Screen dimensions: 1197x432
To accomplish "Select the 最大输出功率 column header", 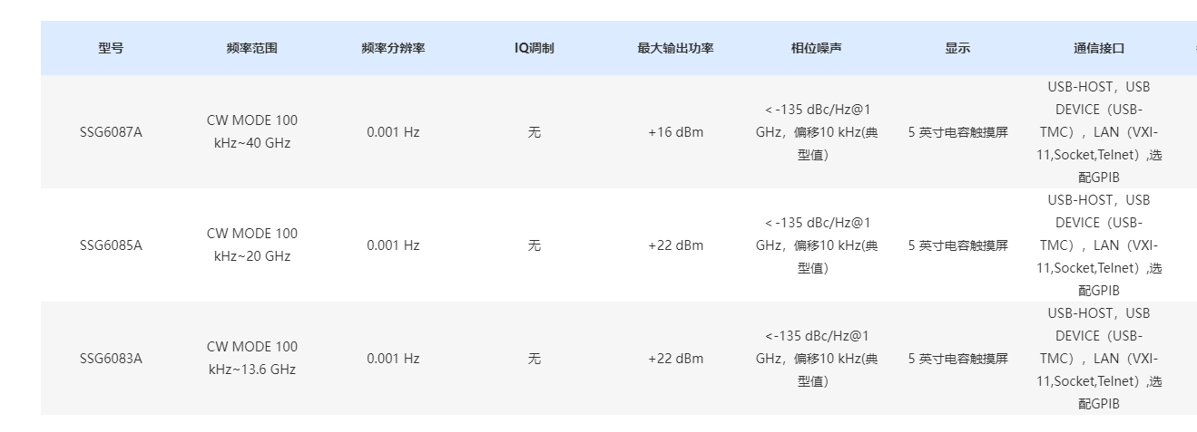I will 675,48.
